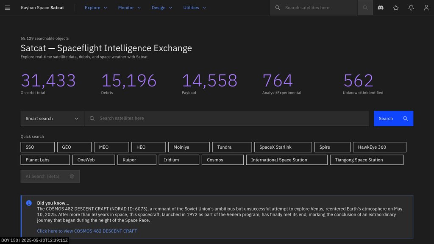This screenshot has width=434, height=244.
Task: Go to Kayhan Space Satcat home
Action: click(x=42, y=8)
